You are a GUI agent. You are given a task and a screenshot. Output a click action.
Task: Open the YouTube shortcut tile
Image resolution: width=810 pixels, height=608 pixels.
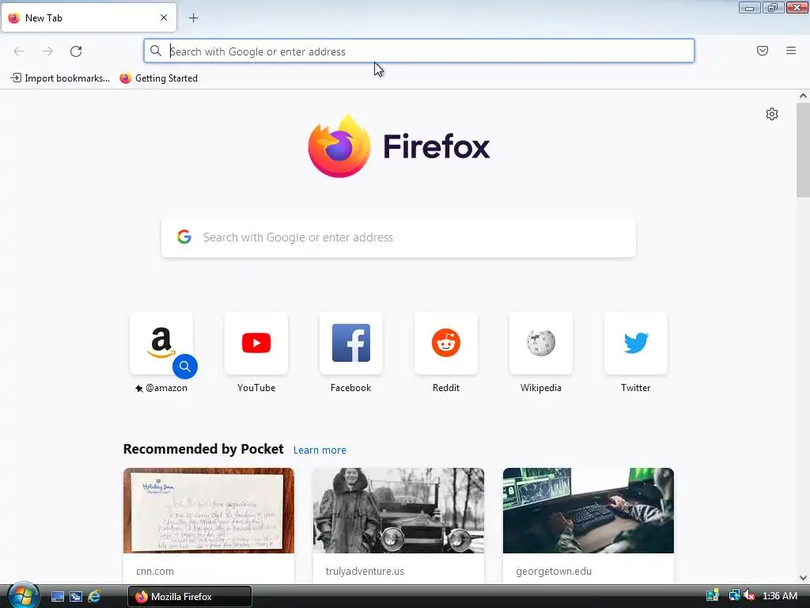(x=256, y=343)
